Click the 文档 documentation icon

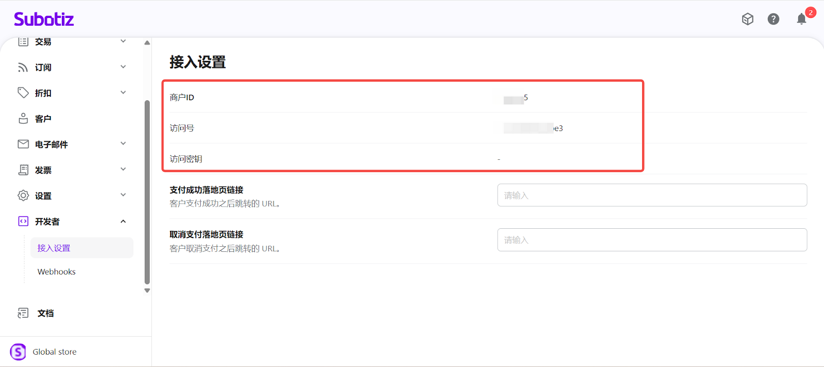[23, 313]
